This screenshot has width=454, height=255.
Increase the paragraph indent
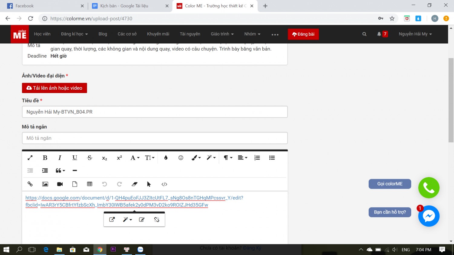click(45, 171)
